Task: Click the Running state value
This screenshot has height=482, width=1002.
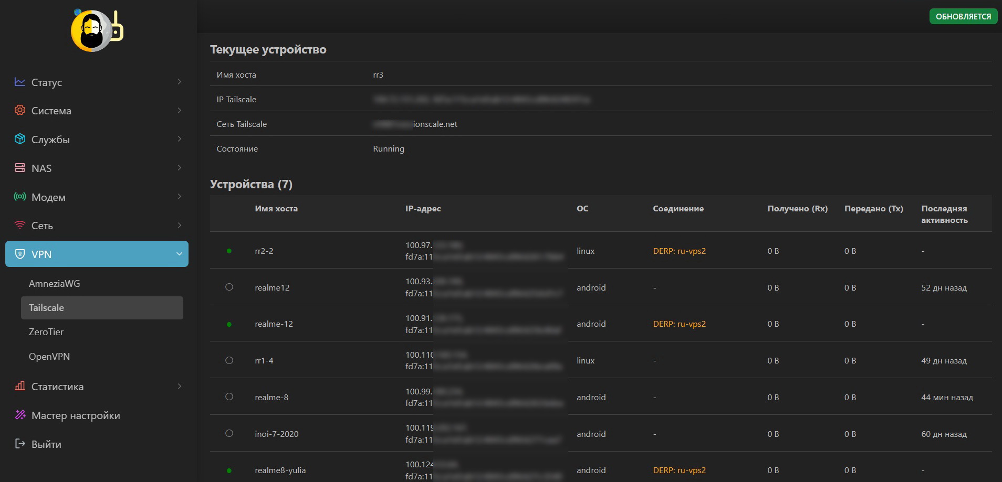Action: tap(389, 149)
